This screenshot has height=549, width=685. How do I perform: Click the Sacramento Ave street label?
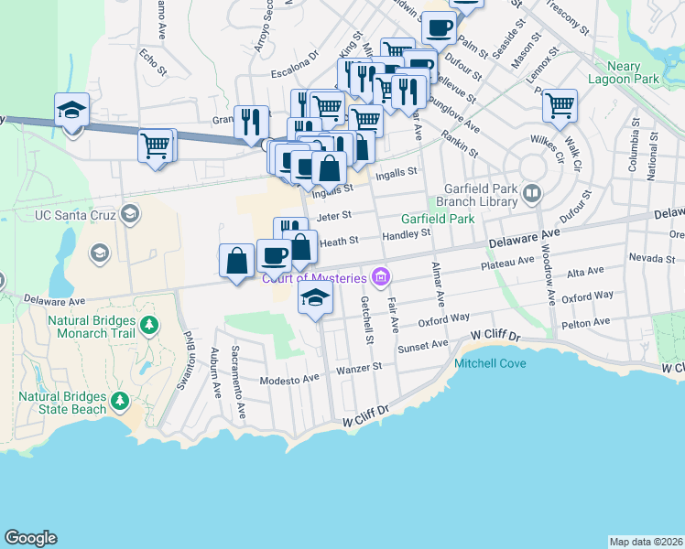[x=238, y=382]
